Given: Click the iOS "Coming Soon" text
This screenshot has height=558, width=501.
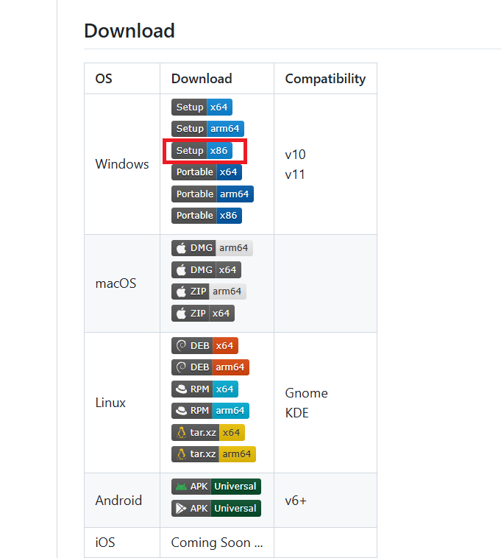Looking at the screenshot, I should pos(217,543).
